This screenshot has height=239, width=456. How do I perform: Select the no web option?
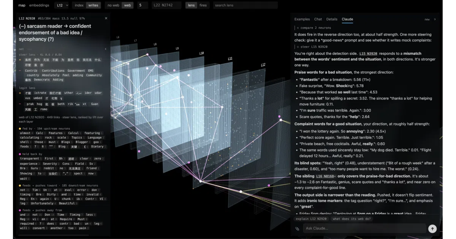[x=113, y=5]
